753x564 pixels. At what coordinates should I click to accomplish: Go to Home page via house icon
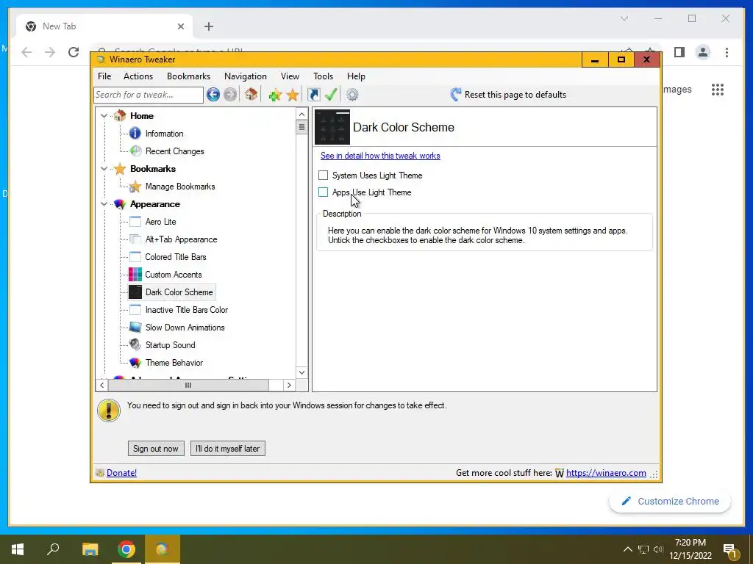coord(251,94)
